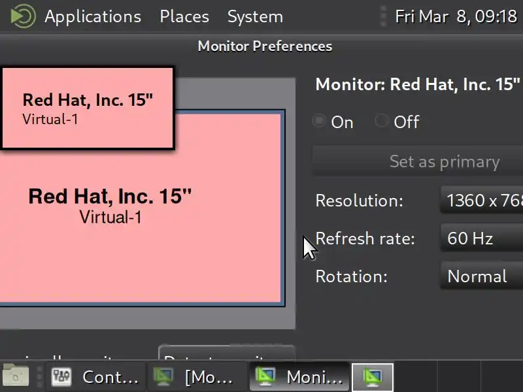This screenshot has height=392, width=523.
Task: Click the monitor icon of the [Mo... task
Action: (163, 377)
